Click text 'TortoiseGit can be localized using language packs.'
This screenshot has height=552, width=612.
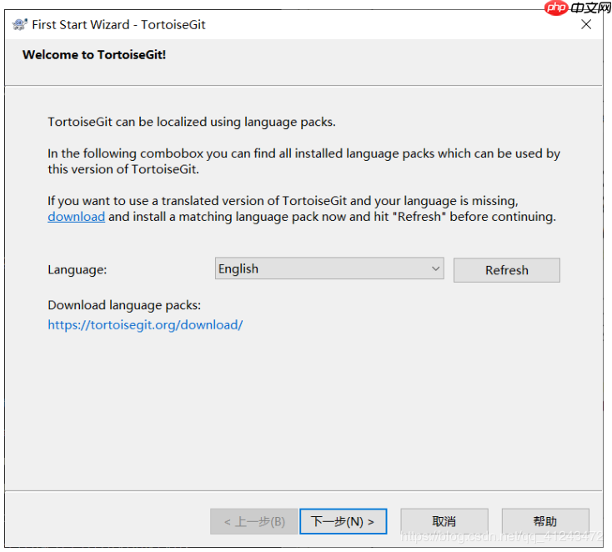[192, 122]
